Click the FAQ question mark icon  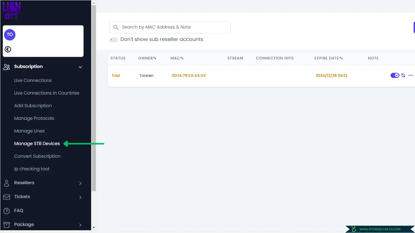(x=6, y=211)
